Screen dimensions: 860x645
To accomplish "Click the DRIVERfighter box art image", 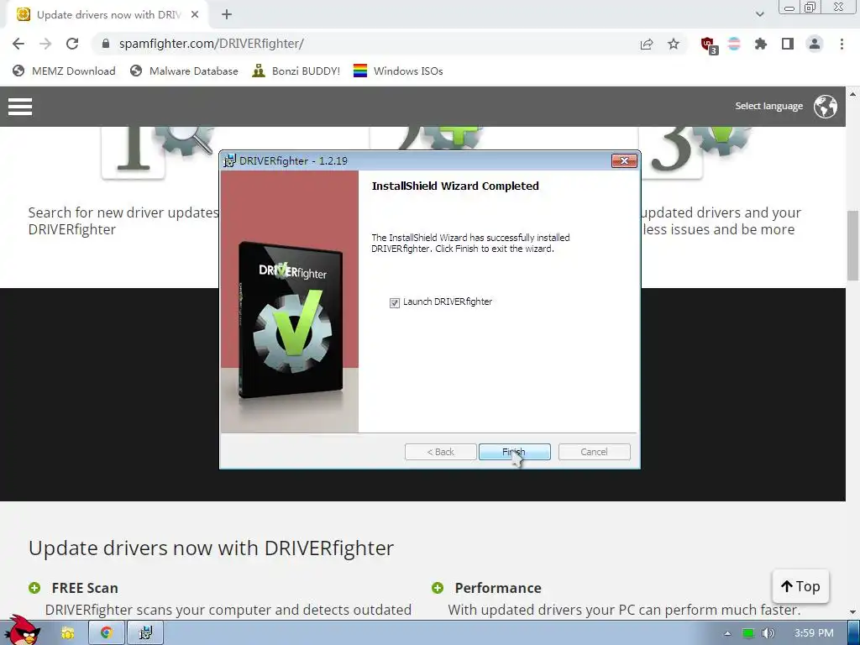I will [291, 320].
